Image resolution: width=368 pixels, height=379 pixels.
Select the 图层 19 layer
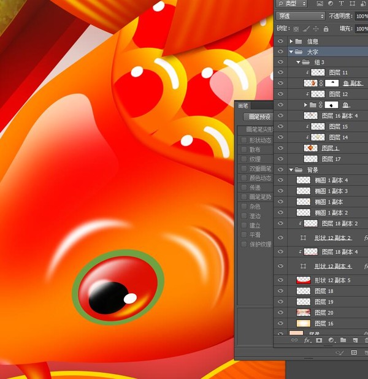pyautogui.click(x=328, y=302)
